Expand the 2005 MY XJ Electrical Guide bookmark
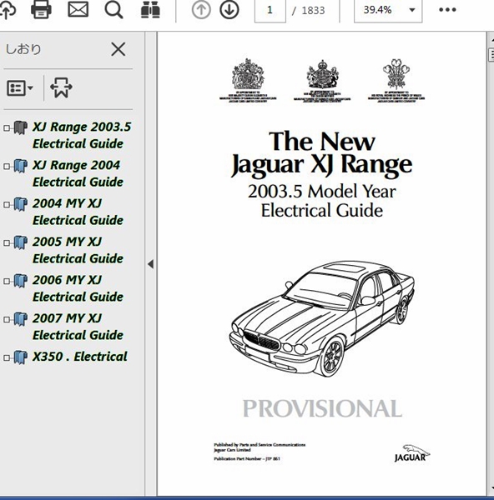This screenshot has width=494, height=500. [x=7, y=243]
